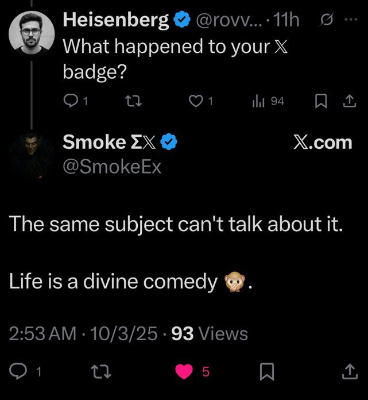Tap the X.com label button
This screenshot has height=400, width=368.
pyautogui.click(x=323, y=143)
